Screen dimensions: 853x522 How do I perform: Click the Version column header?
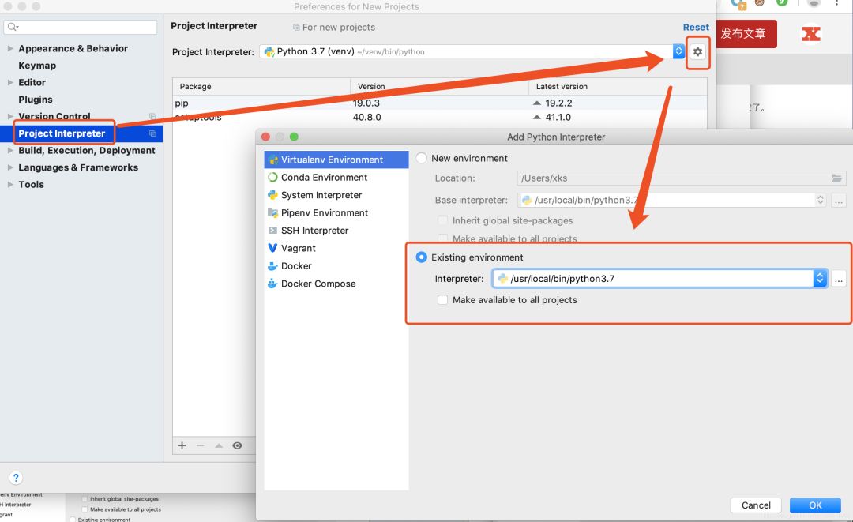pyautogui.click(x=439, y=86)
